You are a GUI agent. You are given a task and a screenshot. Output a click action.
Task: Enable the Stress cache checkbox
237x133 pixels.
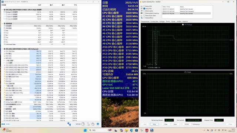(x=144, y=11)
